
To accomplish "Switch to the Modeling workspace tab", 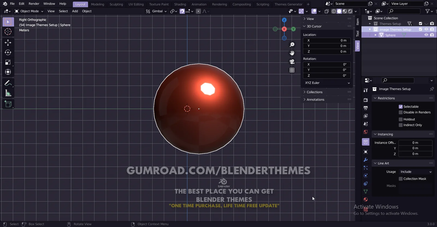I will [98, 4].
